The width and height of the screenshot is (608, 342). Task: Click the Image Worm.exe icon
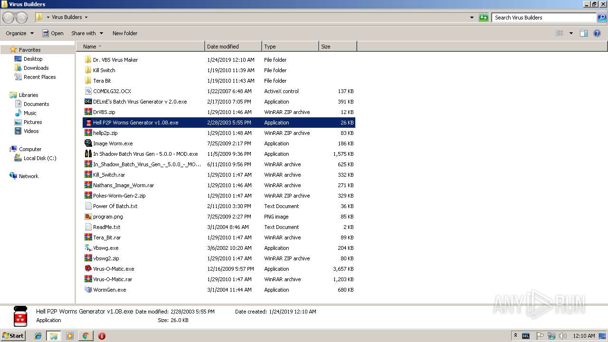tap(88, 143)
